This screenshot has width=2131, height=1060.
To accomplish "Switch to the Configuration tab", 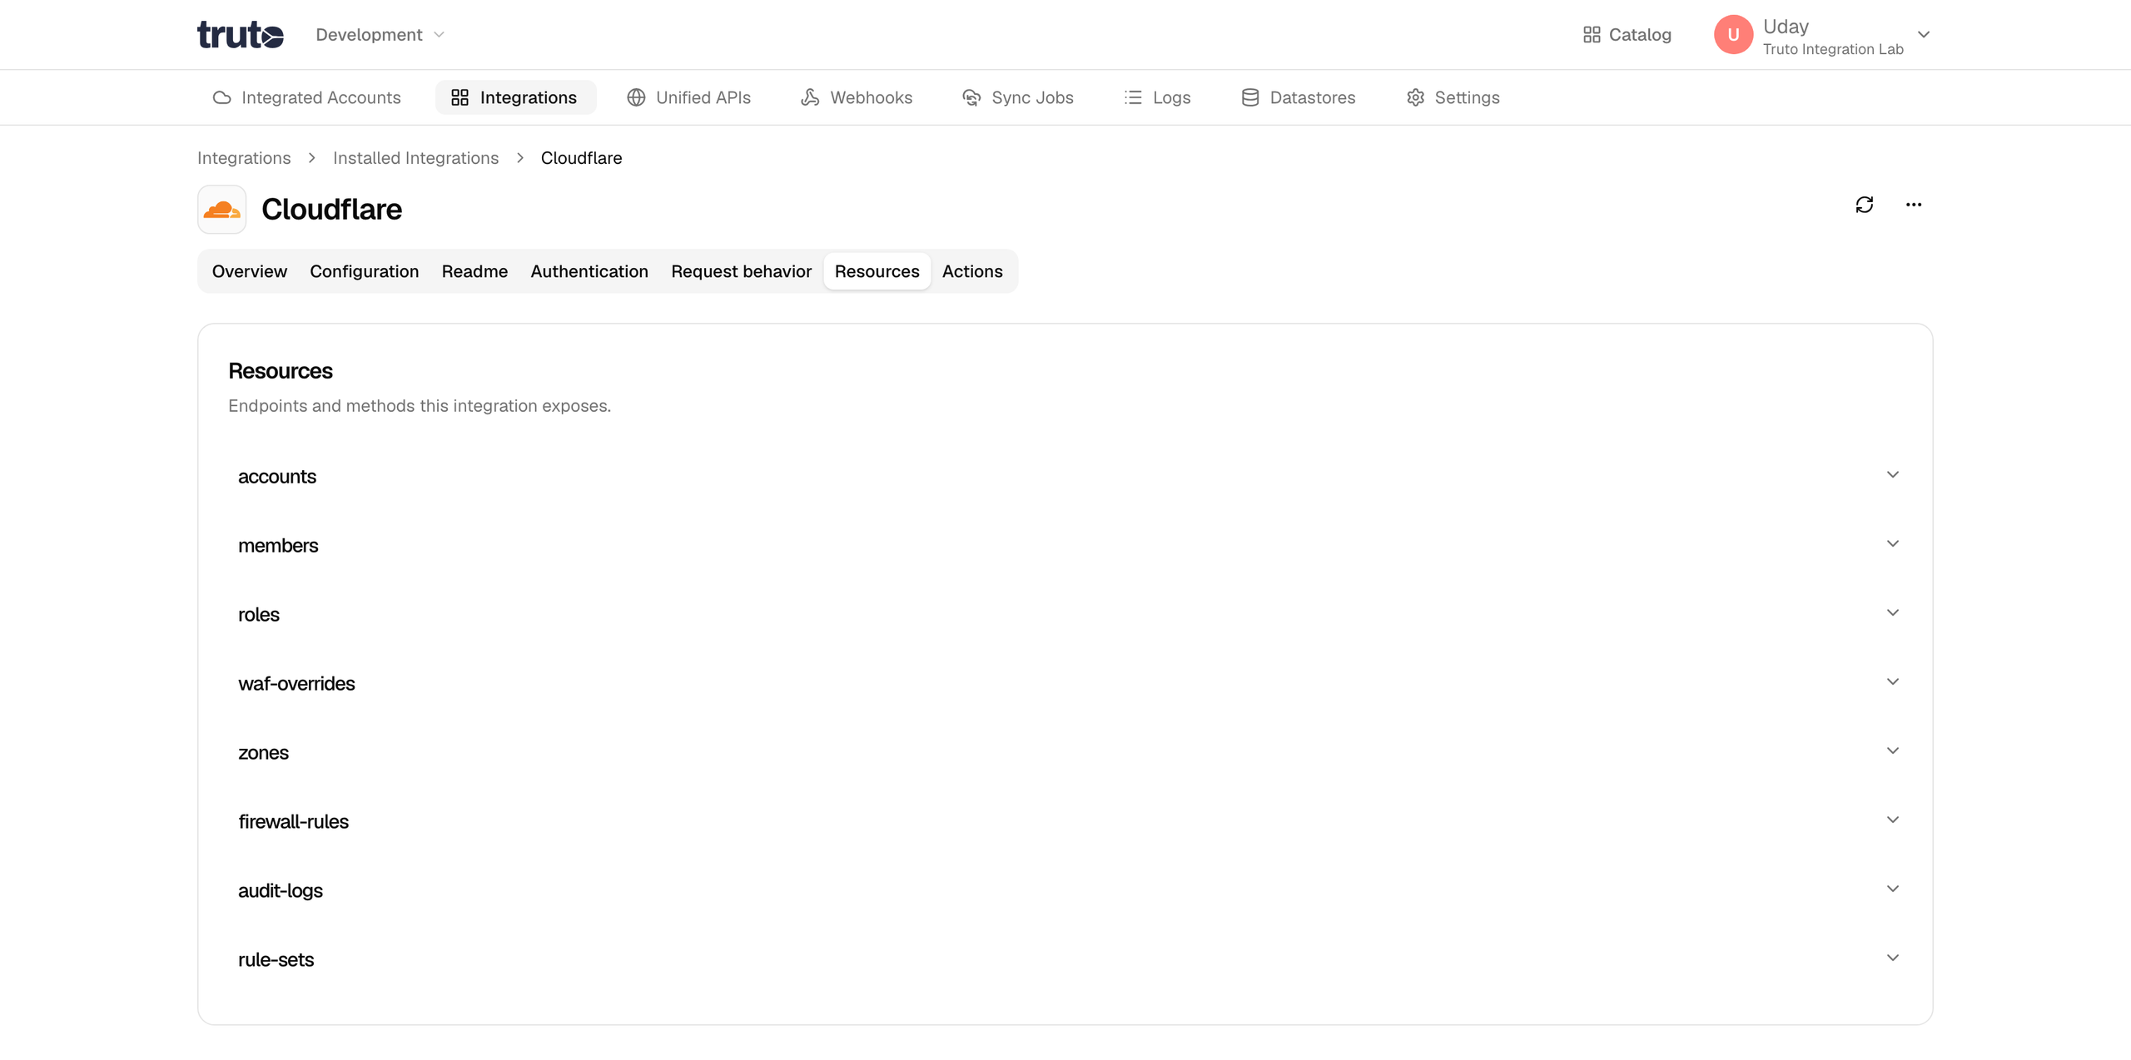I will coord(364,271).
